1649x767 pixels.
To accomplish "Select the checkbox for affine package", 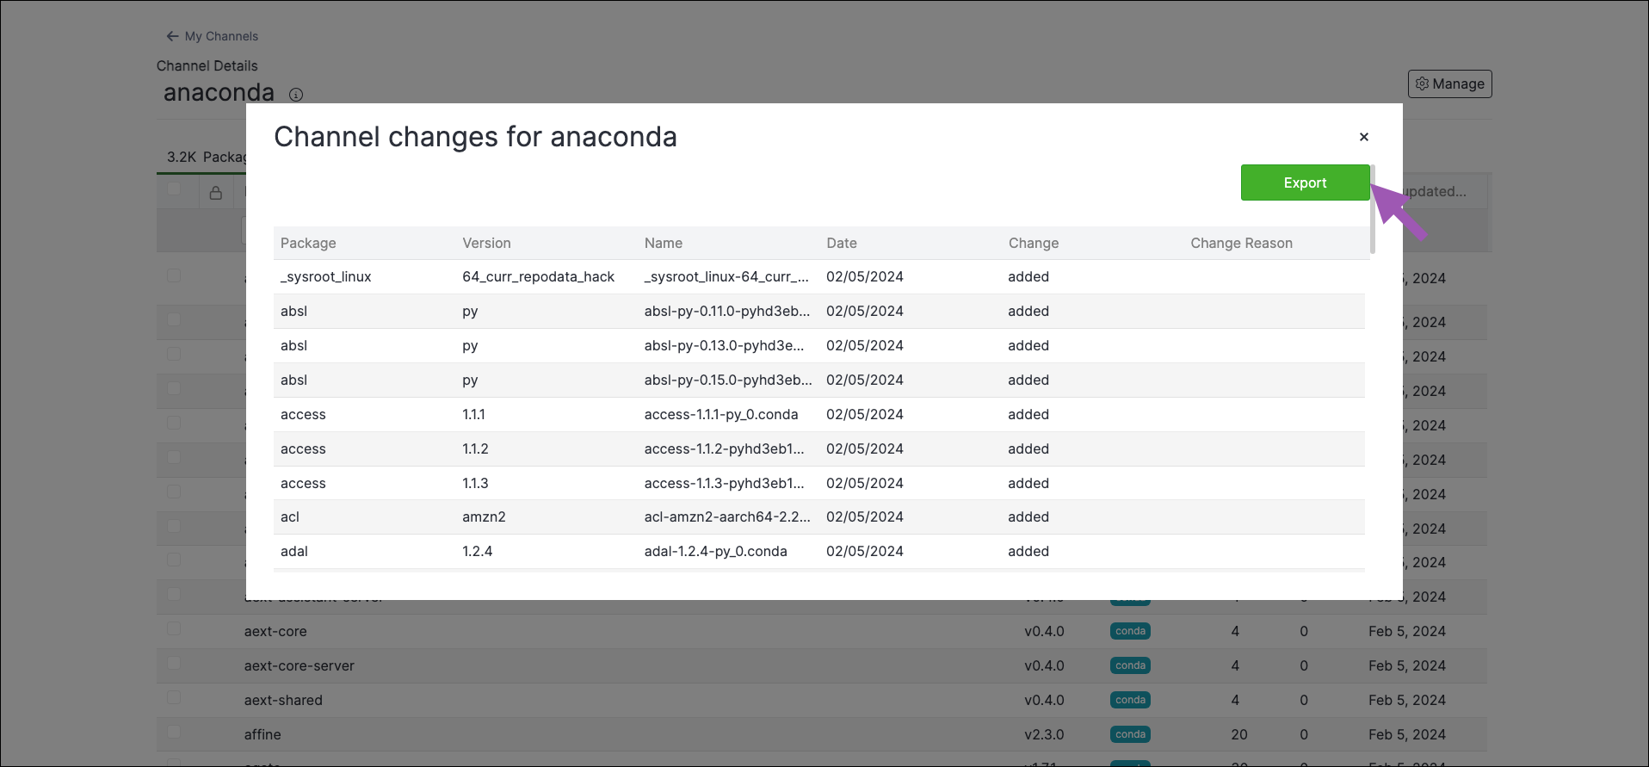I will click(174, 732).
